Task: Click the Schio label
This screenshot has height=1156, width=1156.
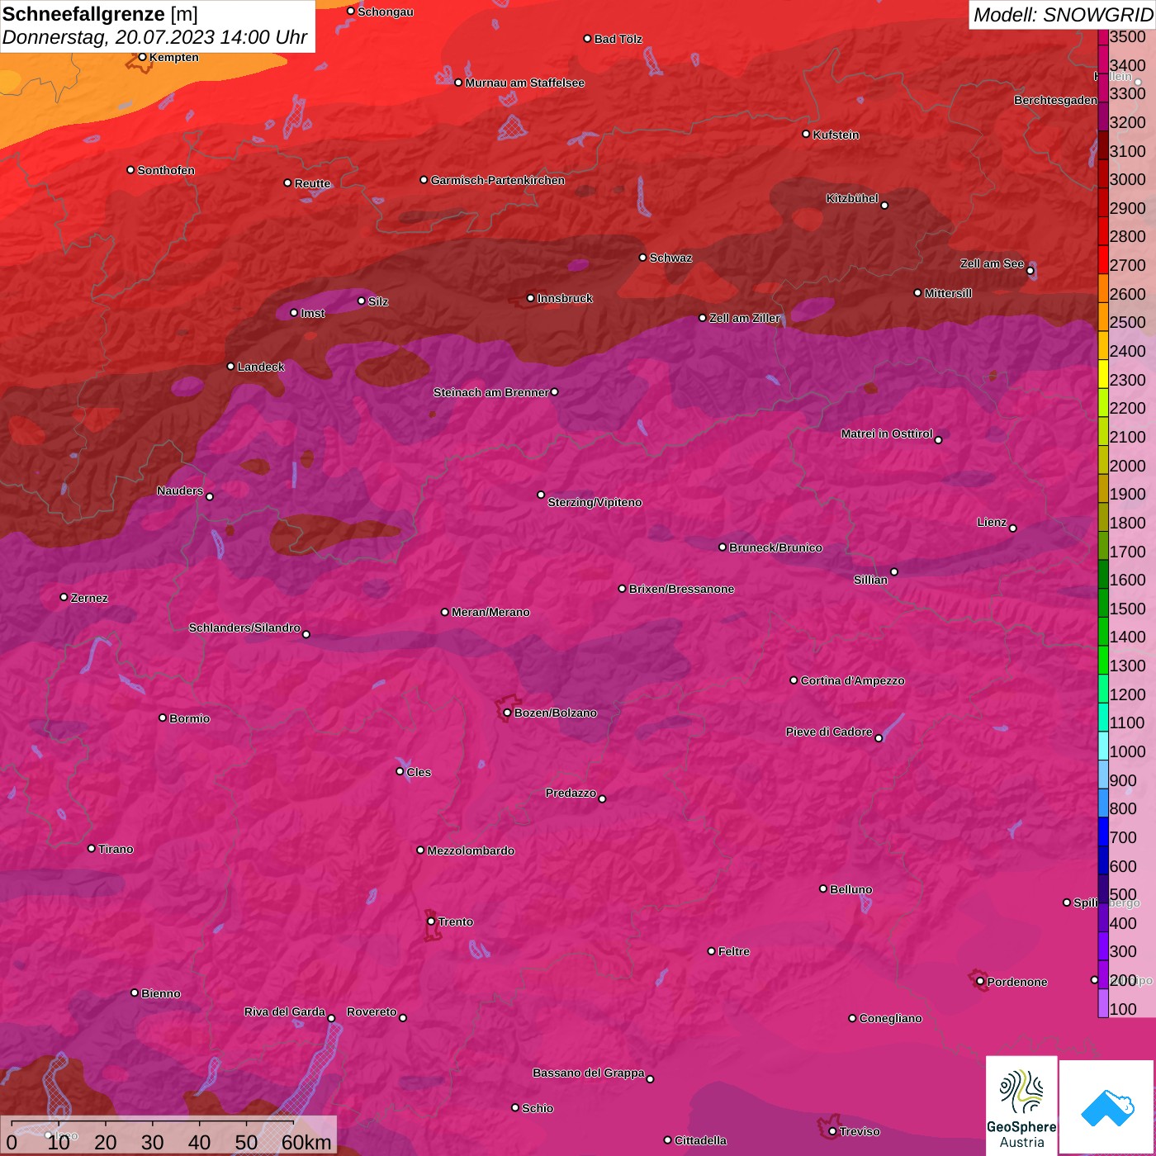Action: 538,1108
